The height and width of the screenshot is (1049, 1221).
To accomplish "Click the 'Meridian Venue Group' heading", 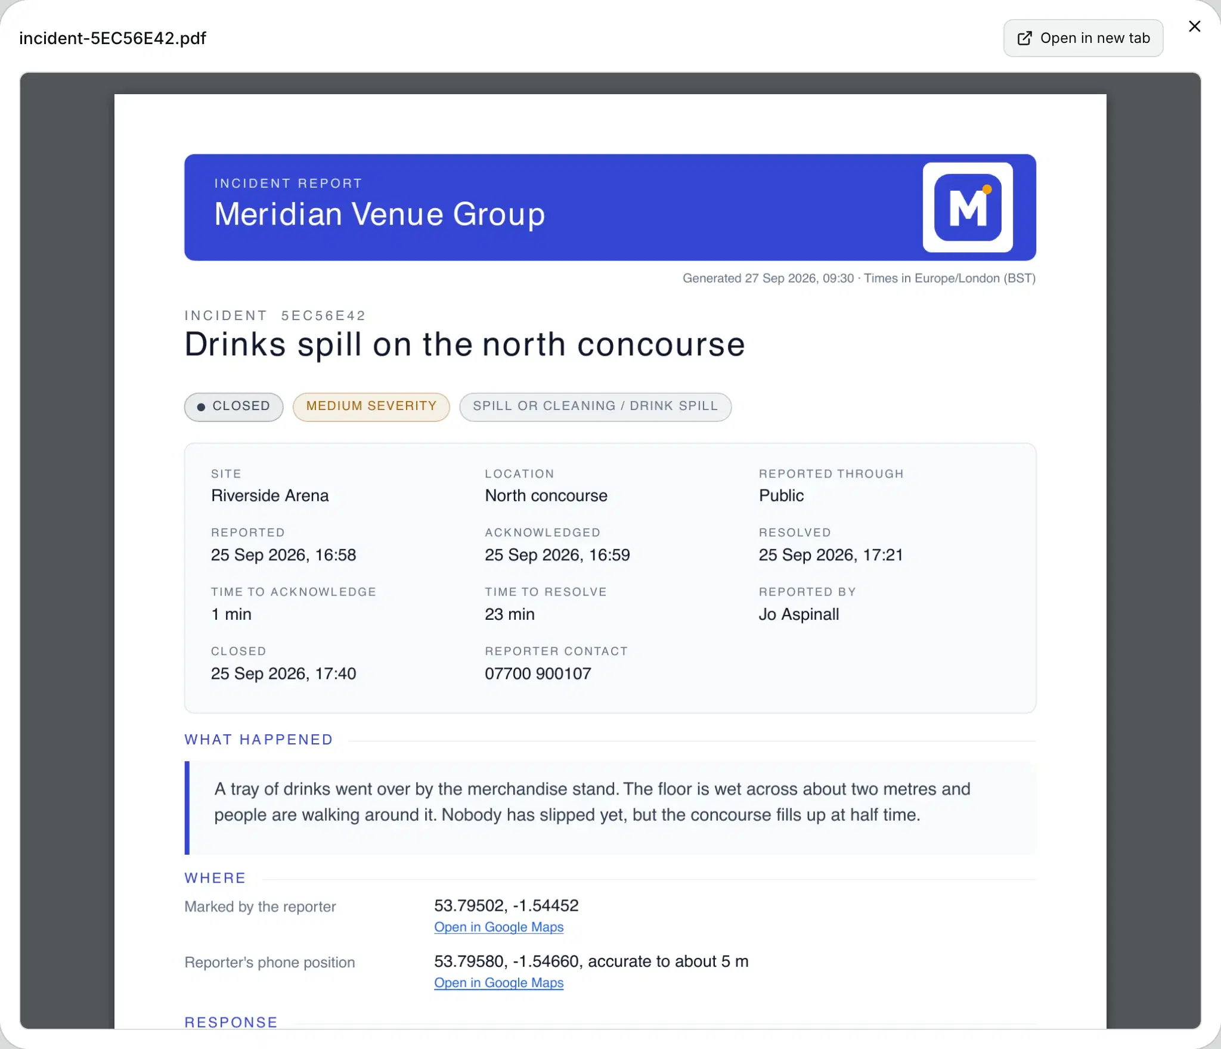I will 380,214.
